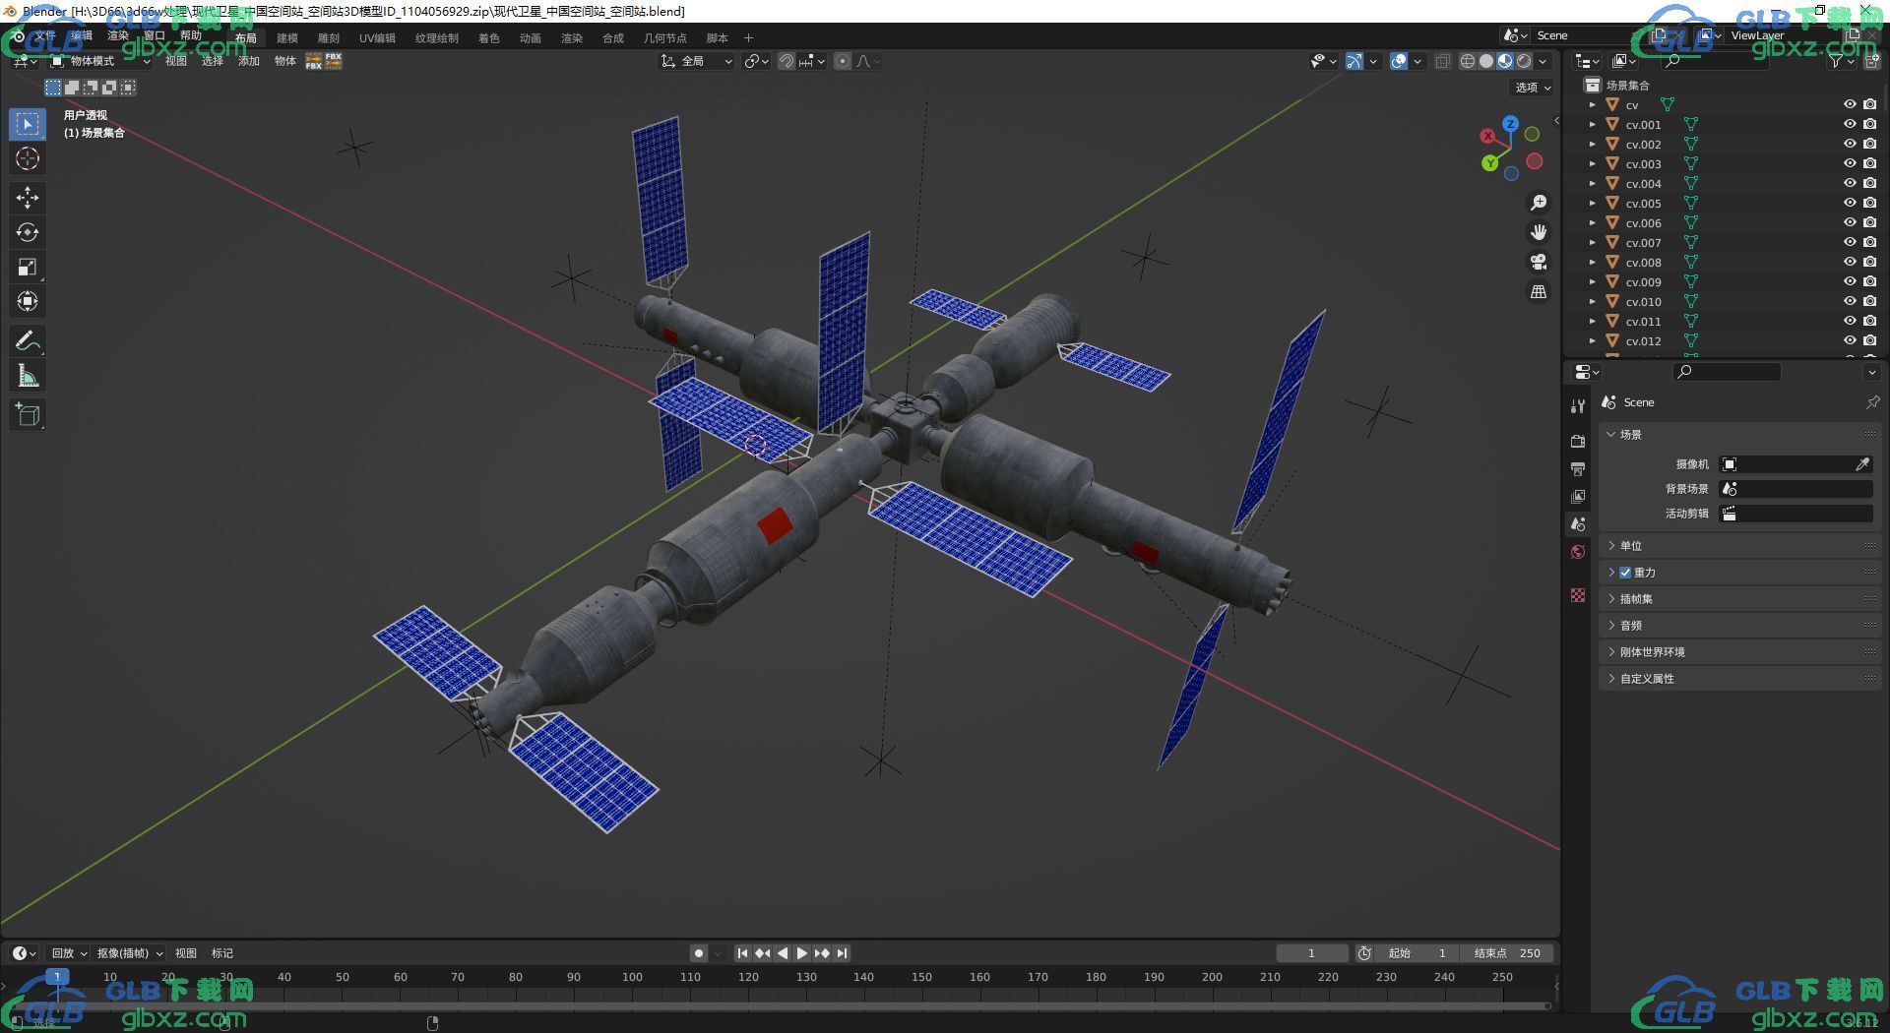
Task: Pin the Scene properties panel
Action: (1872, 402)
